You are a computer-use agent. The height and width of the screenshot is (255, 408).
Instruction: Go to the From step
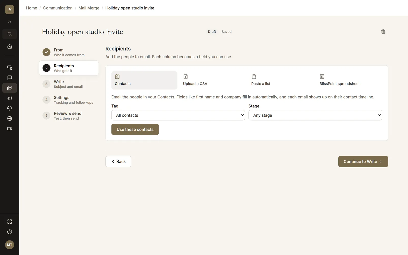[x=69, y=52]
